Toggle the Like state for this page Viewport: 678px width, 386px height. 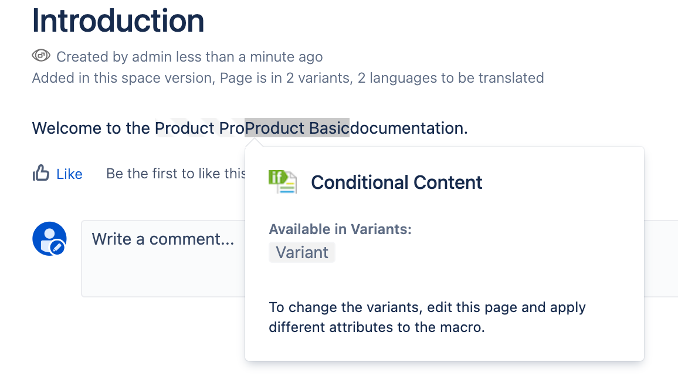pyautogui.click(x=69, y=173)
